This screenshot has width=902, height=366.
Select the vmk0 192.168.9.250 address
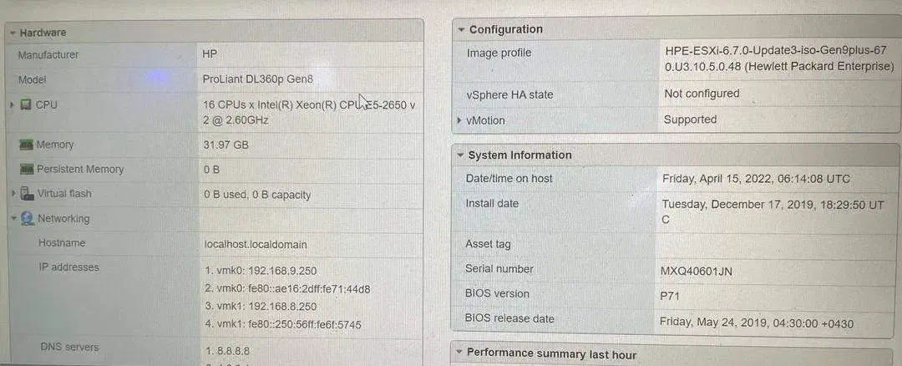tap(261, 271)
